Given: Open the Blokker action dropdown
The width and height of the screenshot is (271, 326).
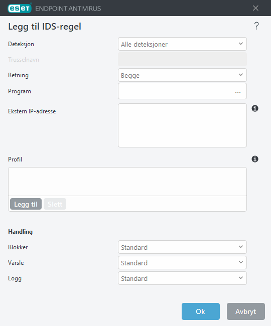Looking at the screenshot, I should [182, 247].
